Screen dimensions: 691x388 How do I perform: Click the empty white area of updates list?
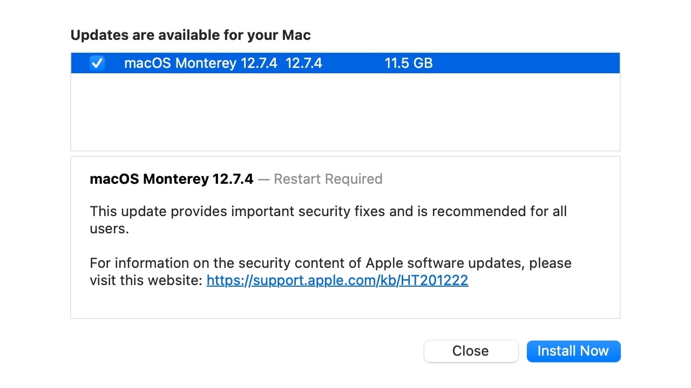pyautogui.click(x=345, y=112)
